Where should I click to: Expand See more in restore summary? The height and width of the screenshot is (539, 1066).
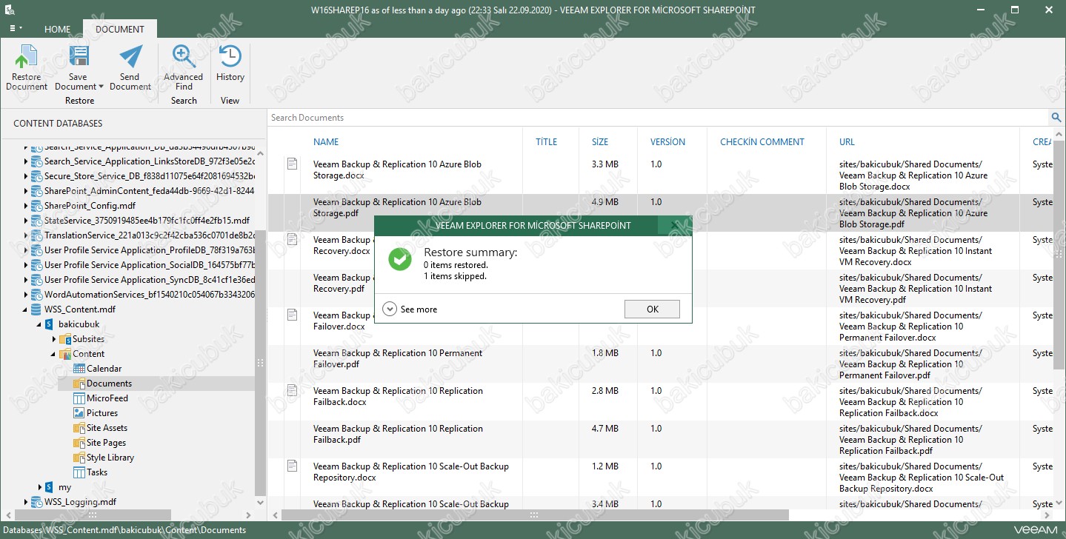pyautogui.click(x=410, y=309)
